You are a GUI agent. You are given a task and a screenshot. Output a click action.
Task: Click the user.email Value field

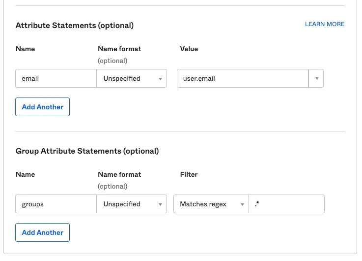242,78
